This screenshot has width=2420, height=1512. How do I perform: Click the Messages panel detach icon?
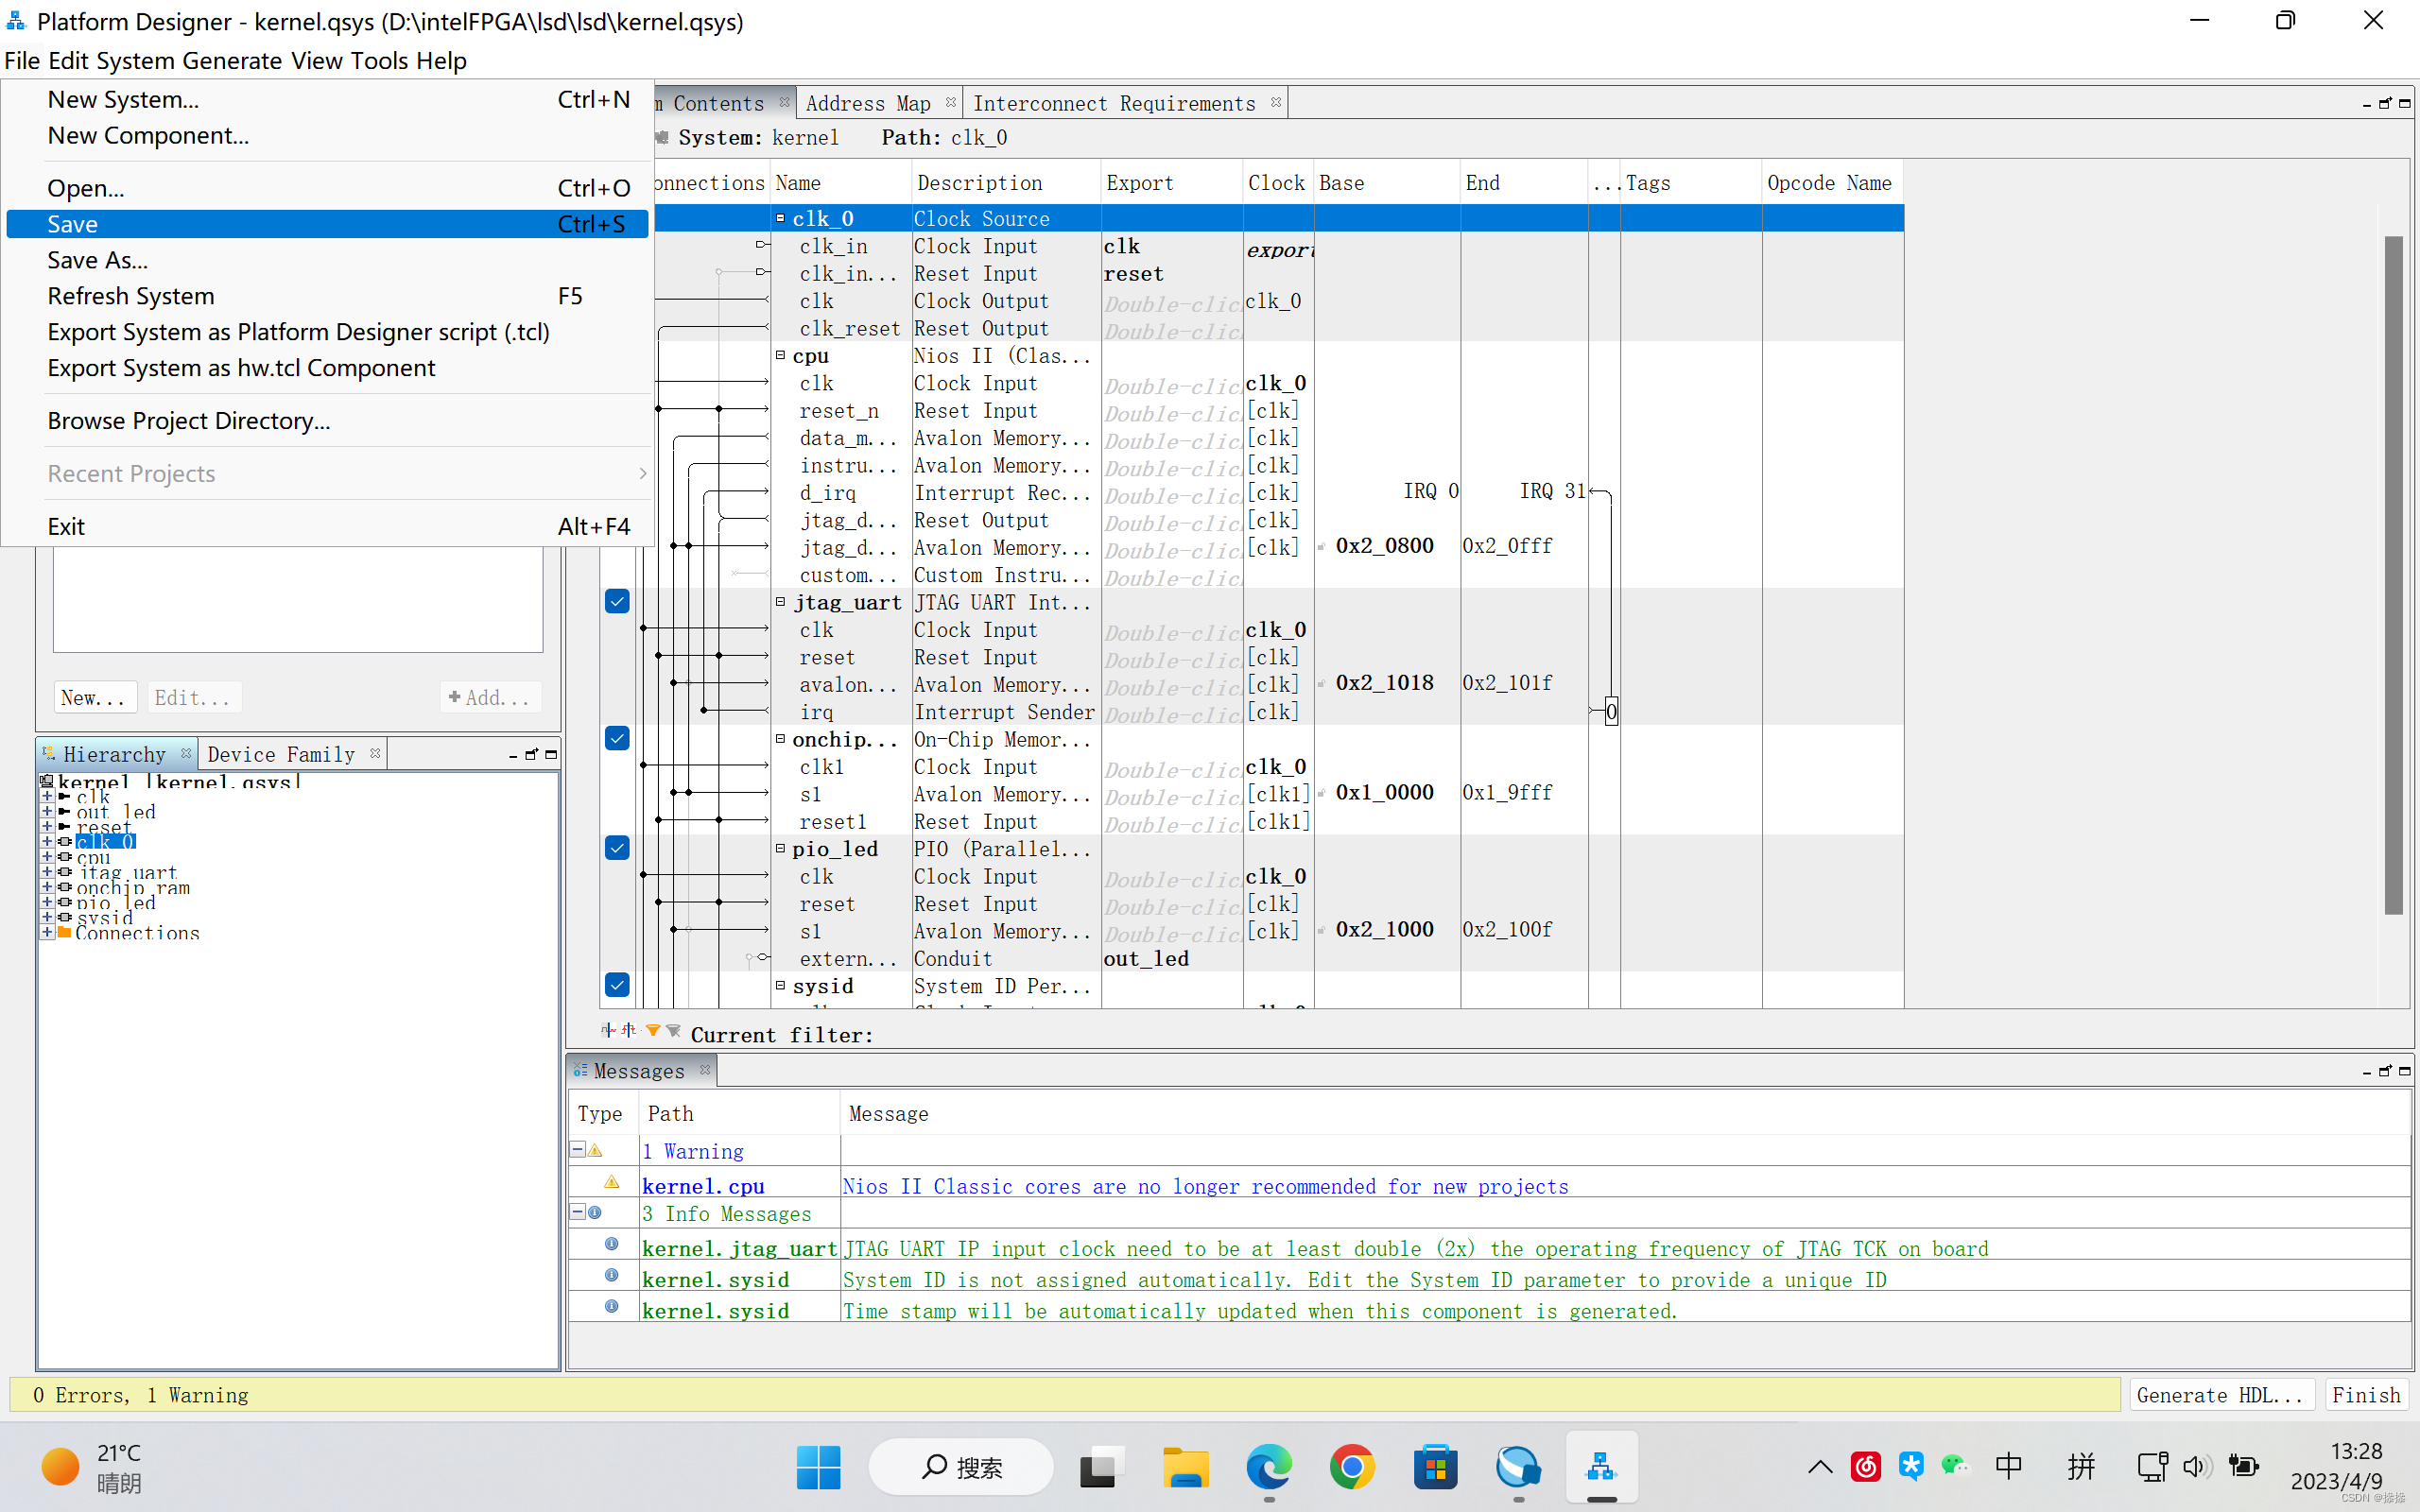[x=2385, y=1071]
